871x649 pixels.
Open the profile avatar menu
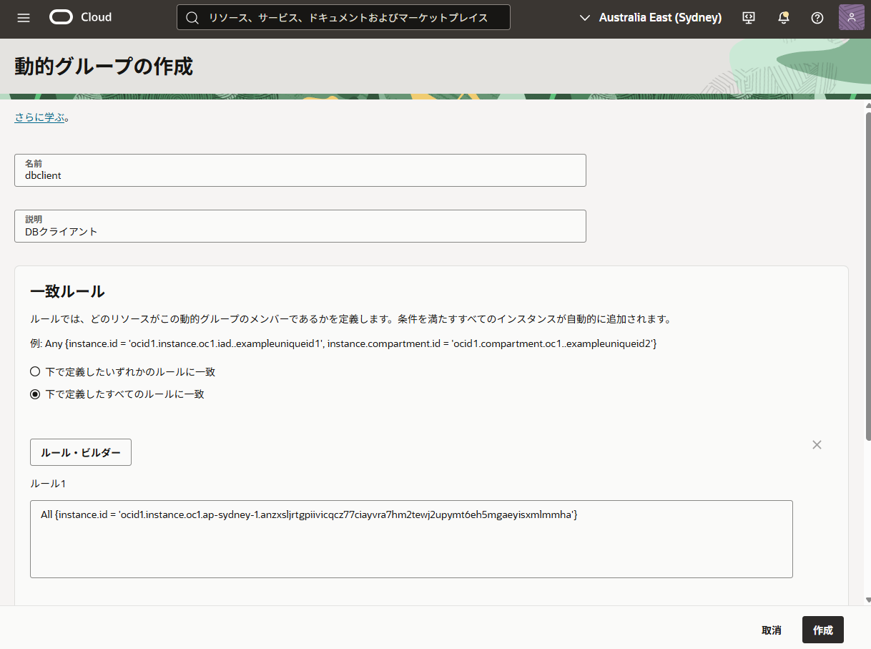pyautogui.click(x=851, y=16)
